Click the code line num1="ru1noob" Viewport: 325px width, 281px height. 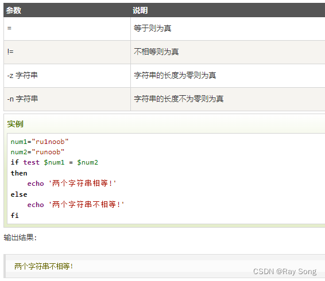pyautogui.click(x=40, y=142)
